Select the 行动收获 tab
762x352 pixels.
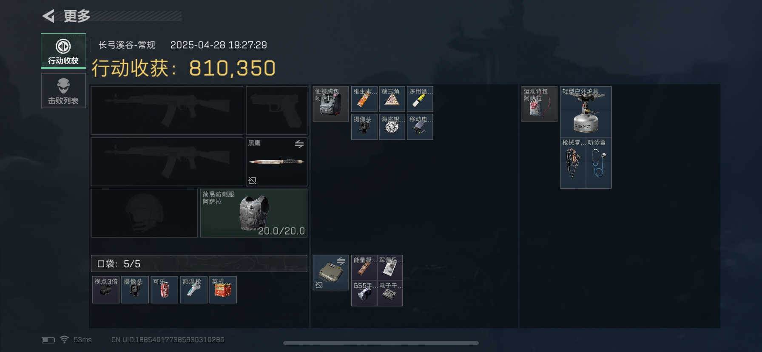tap(63, 51)
